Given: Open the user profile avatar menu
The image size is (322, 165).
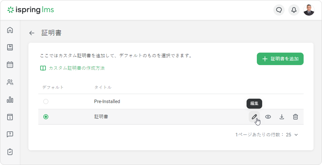Looking at the screenshot, I should pos(309,10).
